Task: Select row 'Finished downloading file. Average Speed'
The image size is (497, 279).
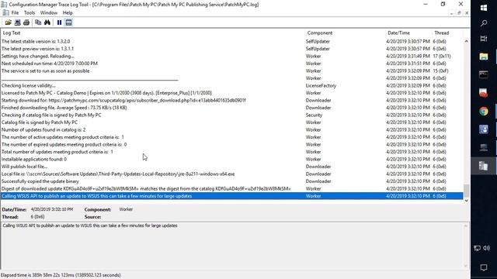Action: pyautogui.click(x=231, y=108)
